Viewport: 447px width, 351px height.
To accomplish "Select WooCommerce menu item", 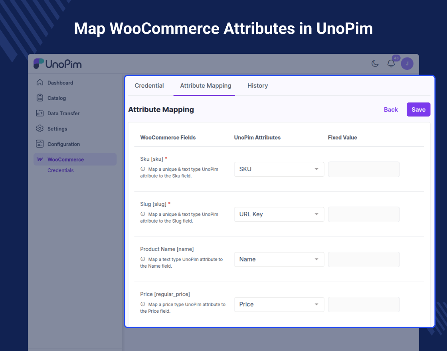I will (x=75, y=159).
